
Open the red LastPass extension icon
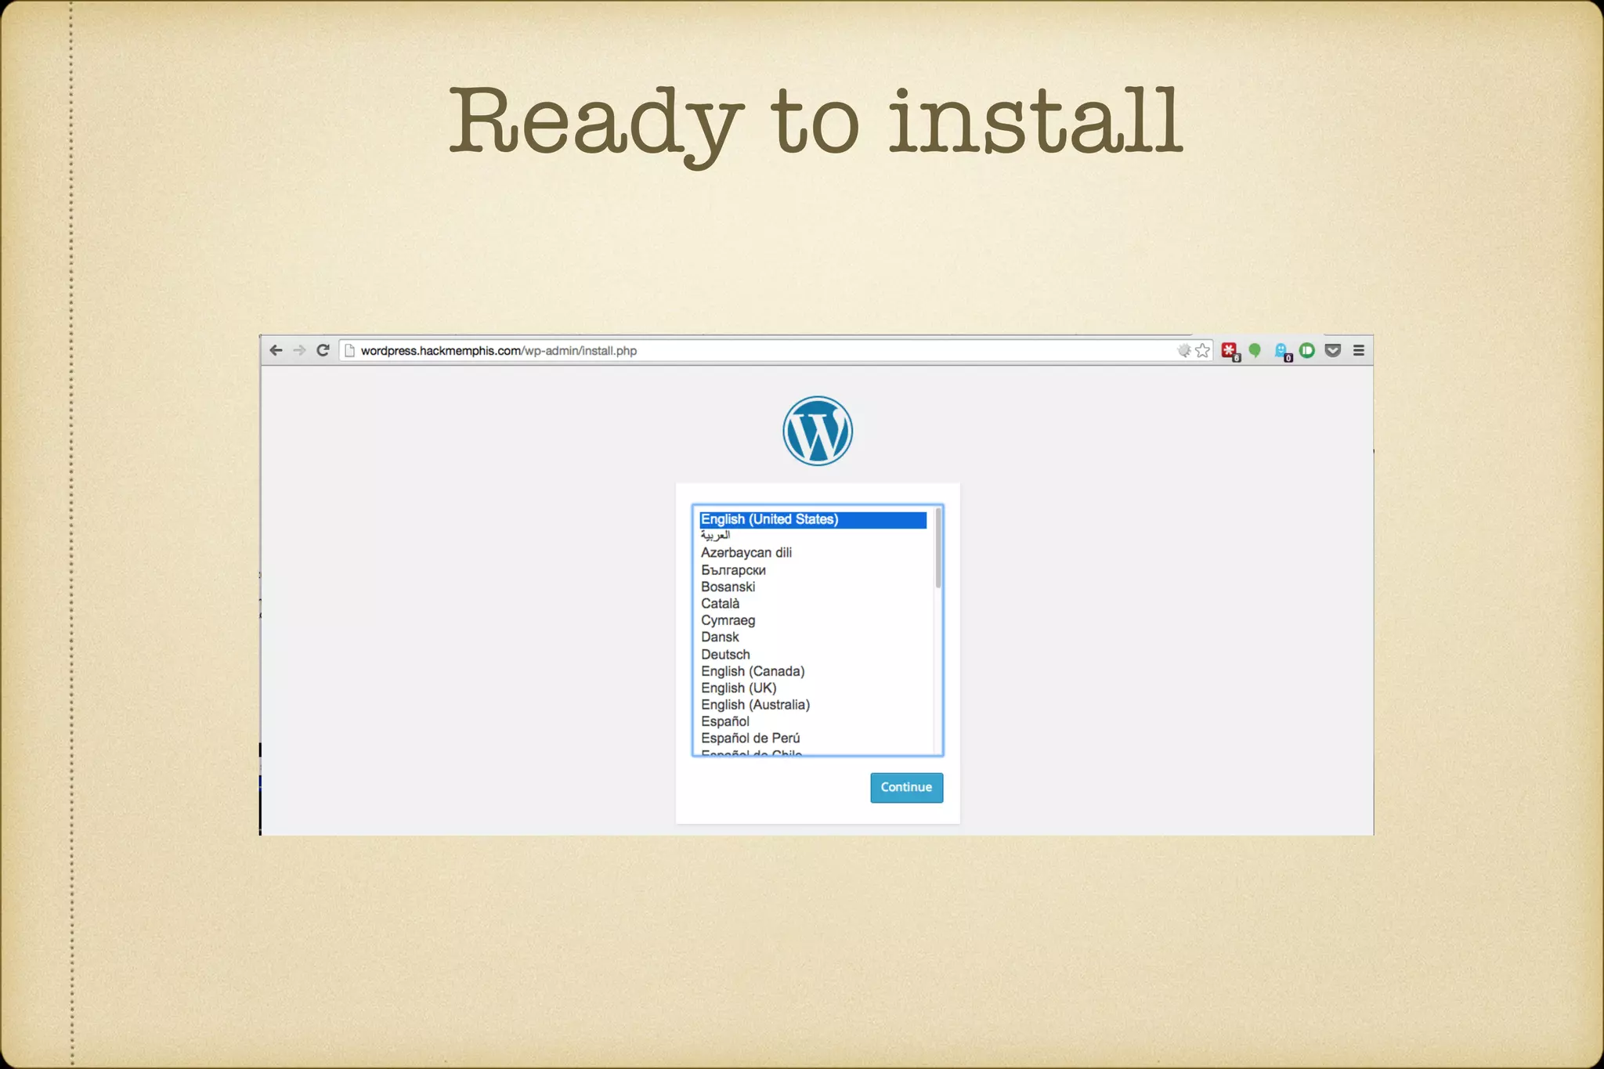tap(1230, 351)
